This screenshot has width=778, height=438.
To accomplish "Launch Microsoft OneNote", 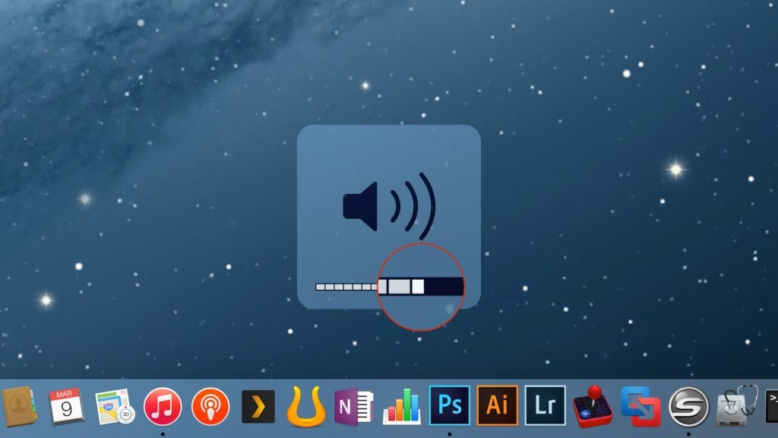I will point(353,405).
